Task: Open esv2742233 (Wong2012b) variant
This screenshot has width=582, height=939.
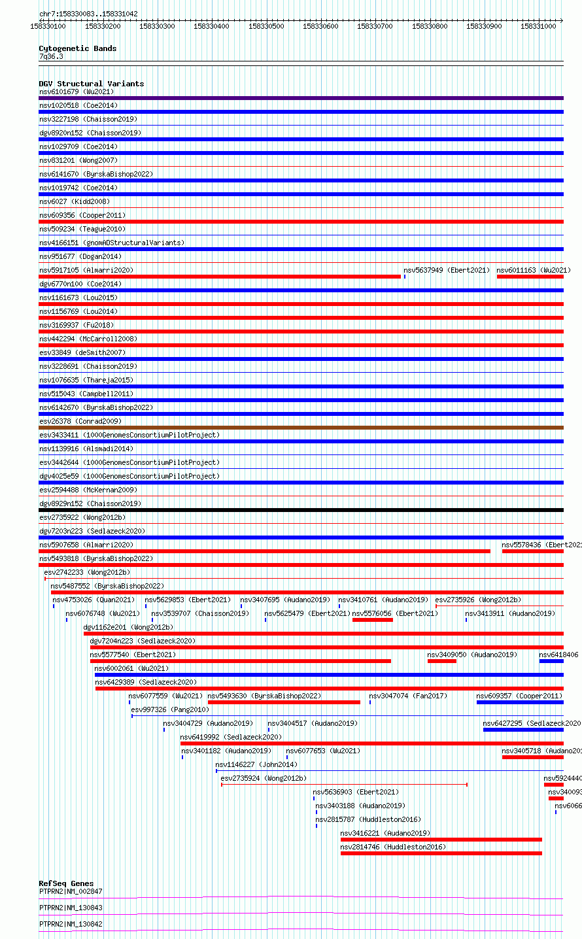Action: (x=87, y=572)
